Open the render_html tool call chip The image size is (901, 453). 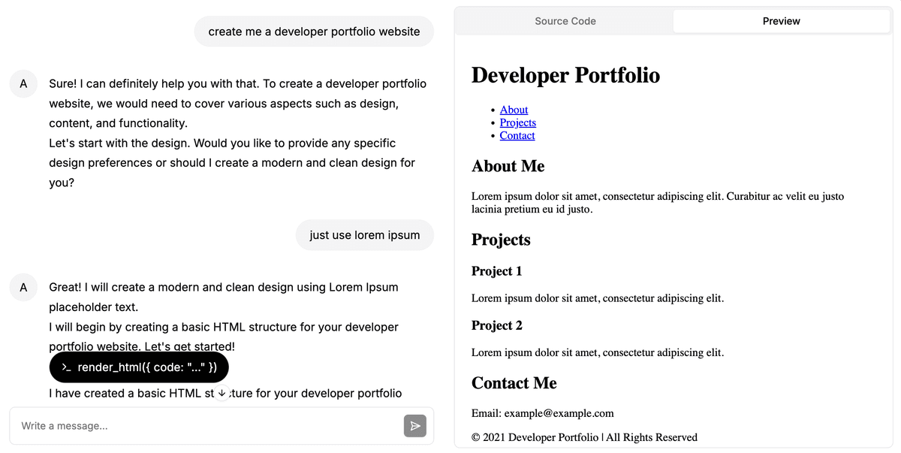139,367
